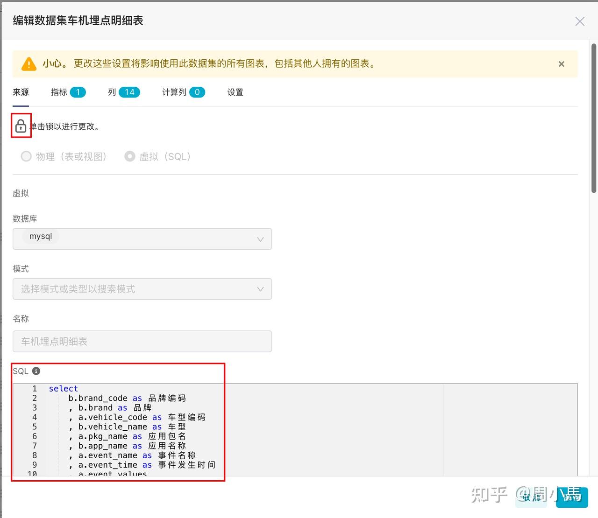Screen dimensions: 598x518
Task: Click into the SQL editor area
Action: [295, 430]
